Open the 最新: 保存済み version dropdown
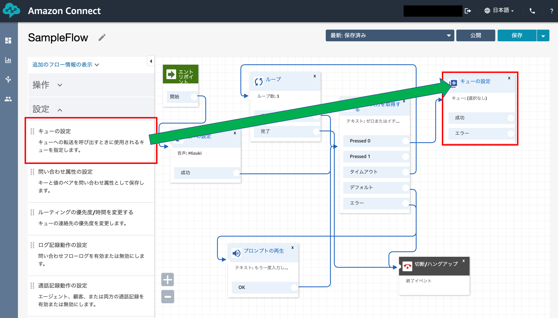The height and width of the screenshot is (318, 558). 390,35
